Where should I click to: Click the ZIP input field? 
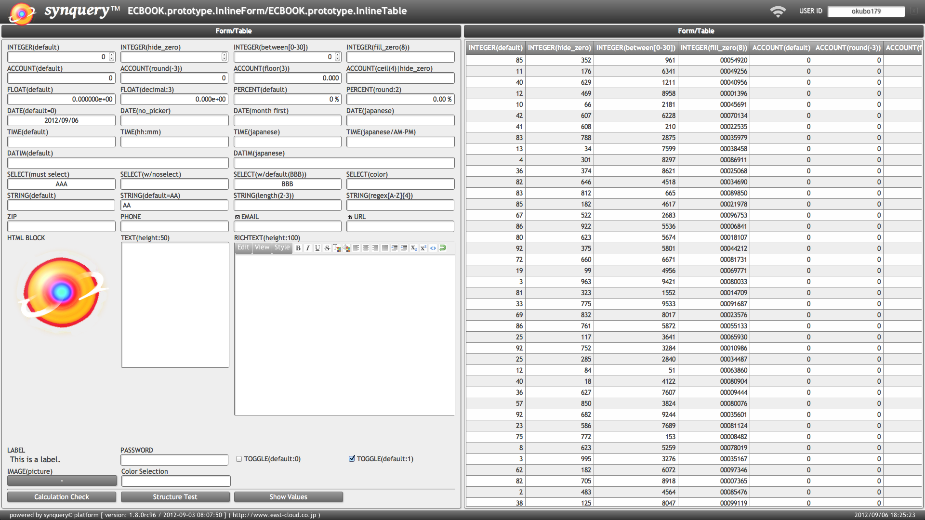point(61,226)
